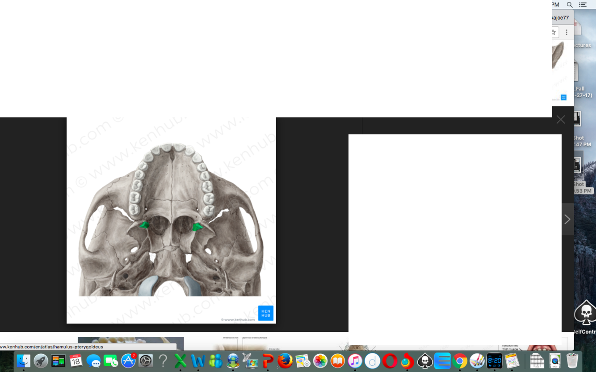Screen dimensions: 596x372
Task: Open digital clock 8:20 app
Action: coord(495,360)
